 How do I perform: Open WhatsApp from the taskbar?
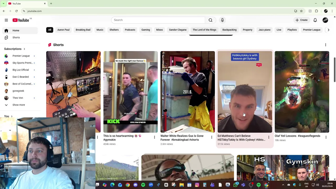coord(235,185)
